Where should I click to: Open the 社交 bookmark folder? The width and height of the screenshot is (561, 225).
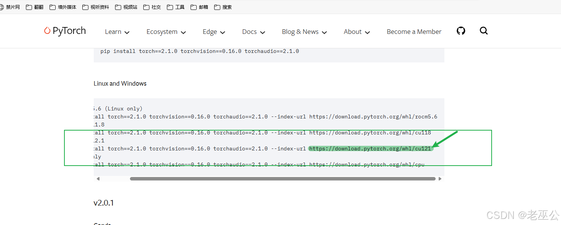click(152, 7)
